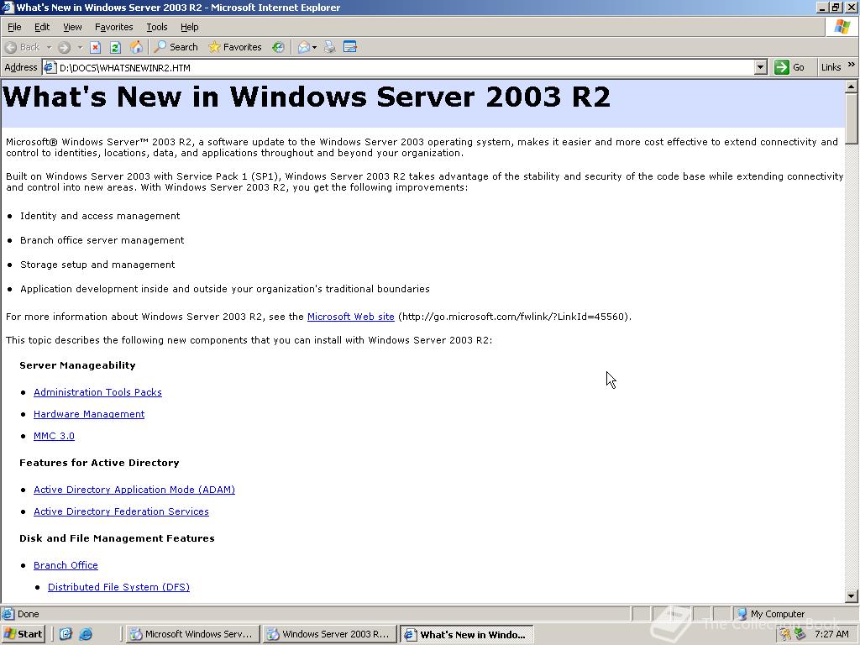Click the IE icon in title bar

[x=8, y=7]
